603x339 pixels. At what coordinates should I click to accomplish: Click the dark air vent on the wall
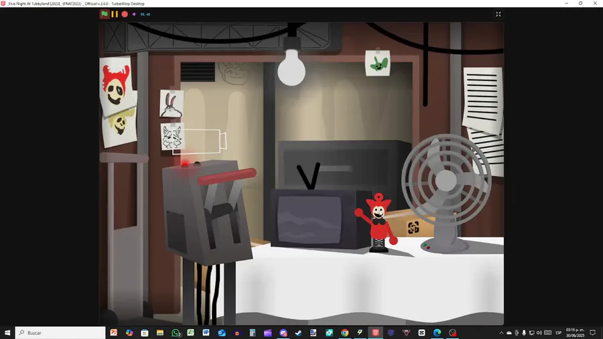[x=198, y=72]
